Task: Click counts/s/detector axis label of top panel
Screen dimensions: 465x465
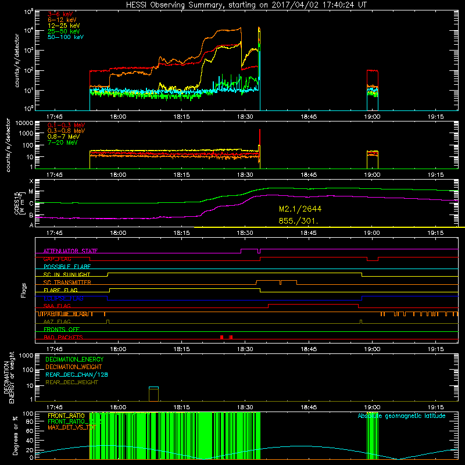Action: [17, 60]
